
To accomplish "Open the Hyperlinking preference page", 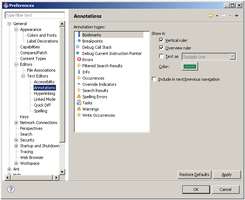I will tap(44, 93).
